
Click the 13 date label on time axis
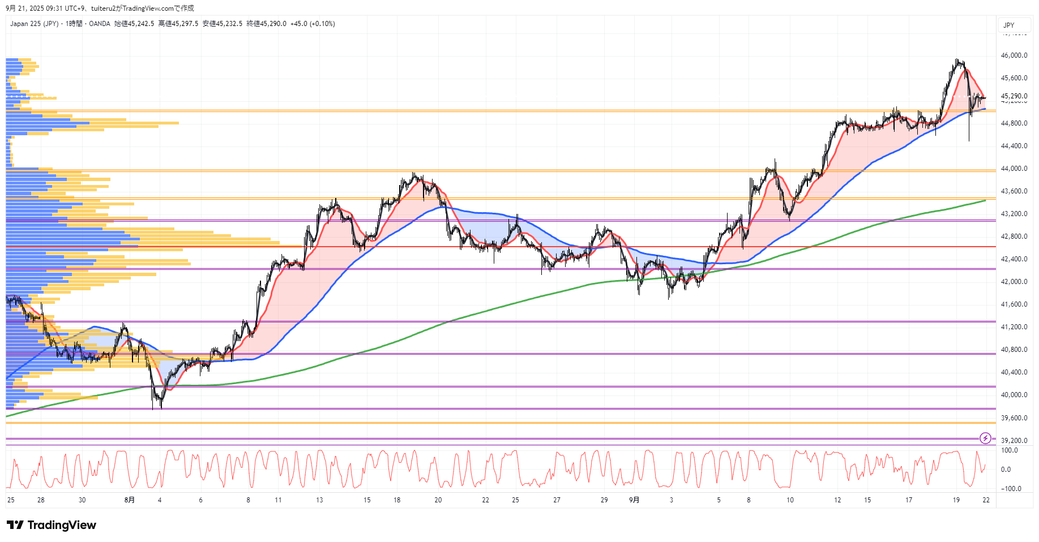319,500
